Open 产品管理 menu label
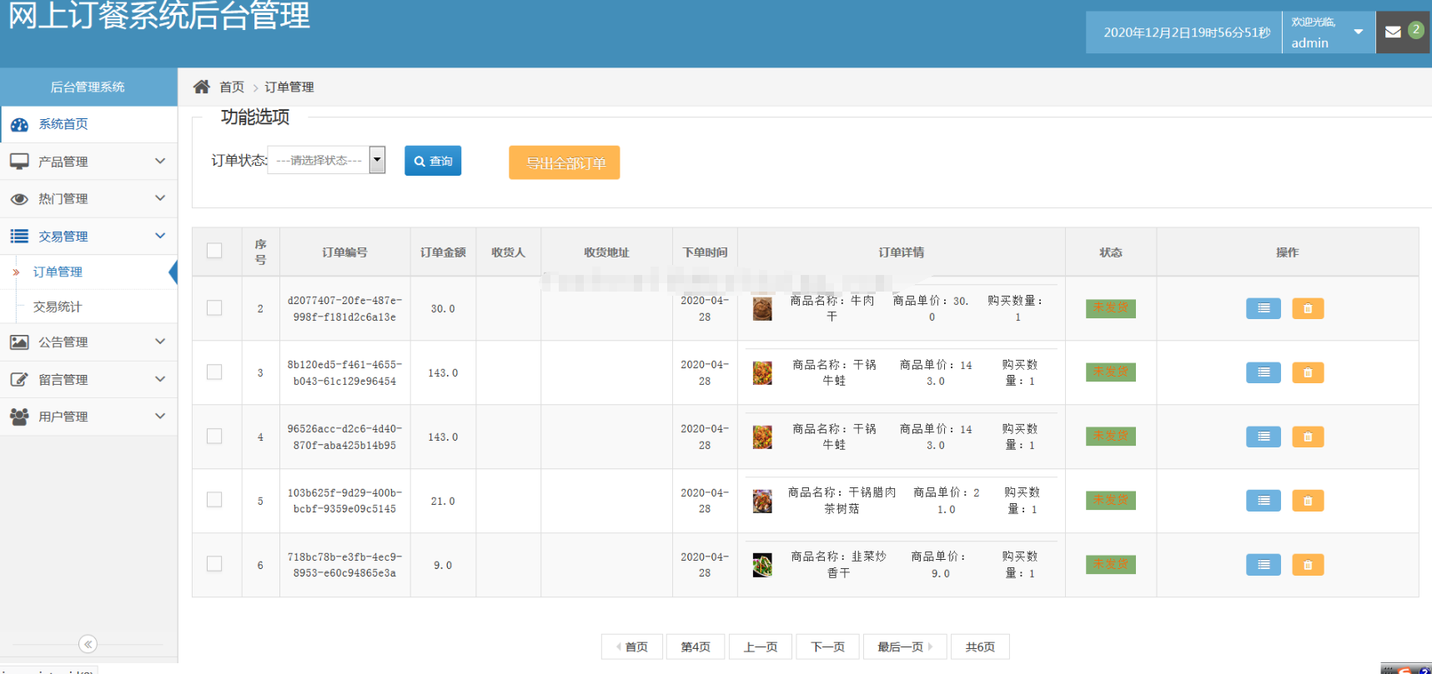Viewport: 1432px width, 674px height. pos(63,162)
